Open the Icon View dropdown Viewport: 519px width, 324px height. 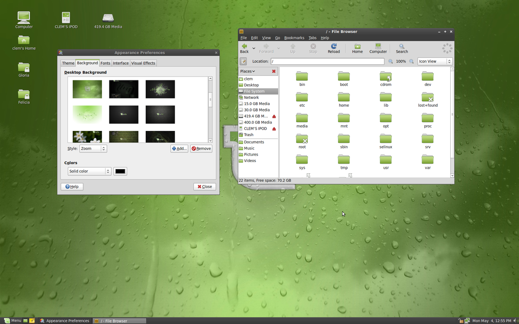[434, 61]
